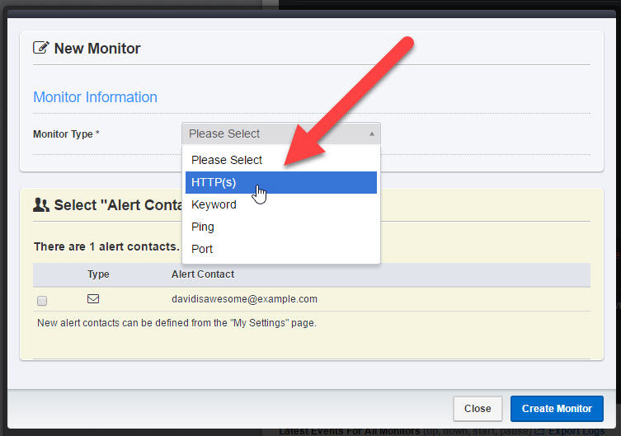The height and width of the screenshot is (436, 621).
Task: Click the Monitor Type dropdown arrow
Action: [371, 134]
